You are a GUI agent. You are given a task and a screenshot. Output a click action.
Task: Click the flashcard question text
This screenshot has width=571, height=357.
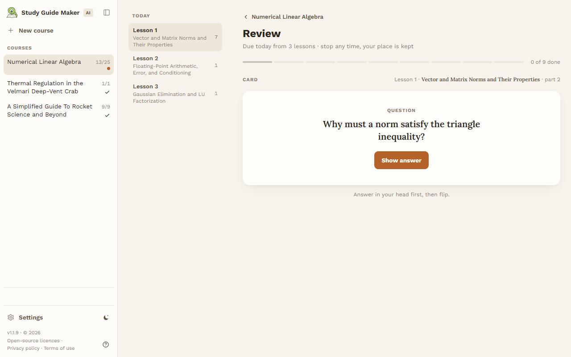pyautogui.click(x=401, y=130)
